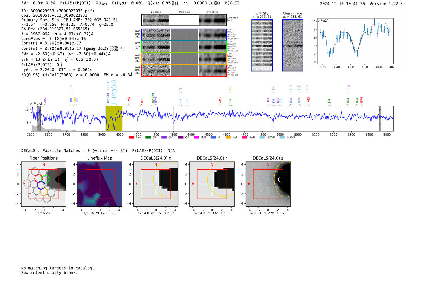Click the Primary Spec_Slot_IFU_AMP text line

69,20
